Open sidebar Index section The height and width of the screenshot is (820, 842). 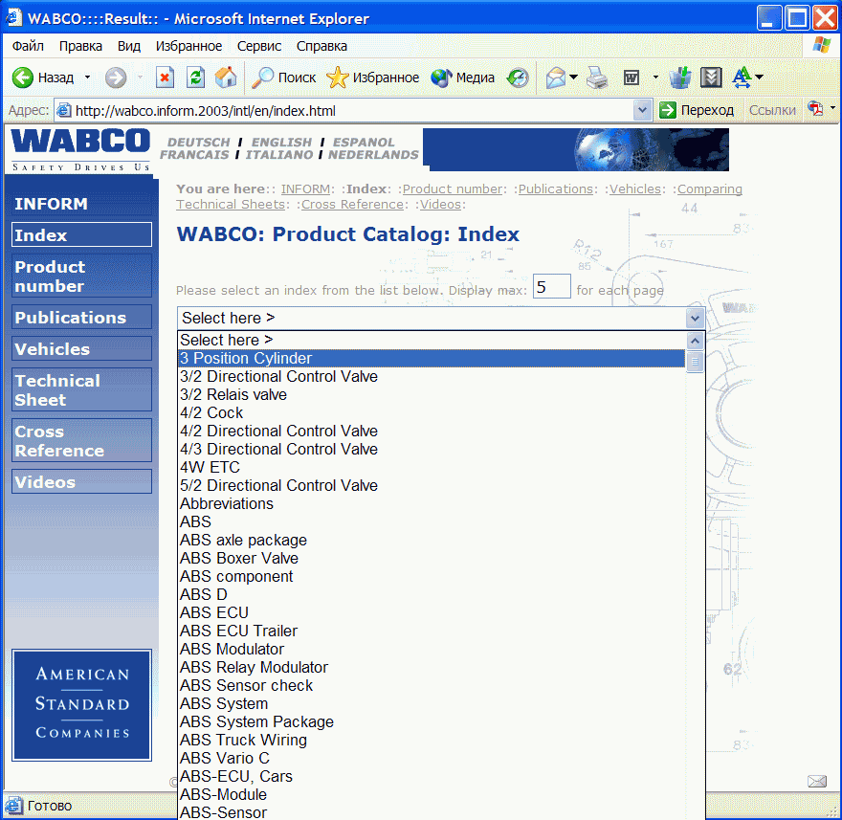coord(81,234)
